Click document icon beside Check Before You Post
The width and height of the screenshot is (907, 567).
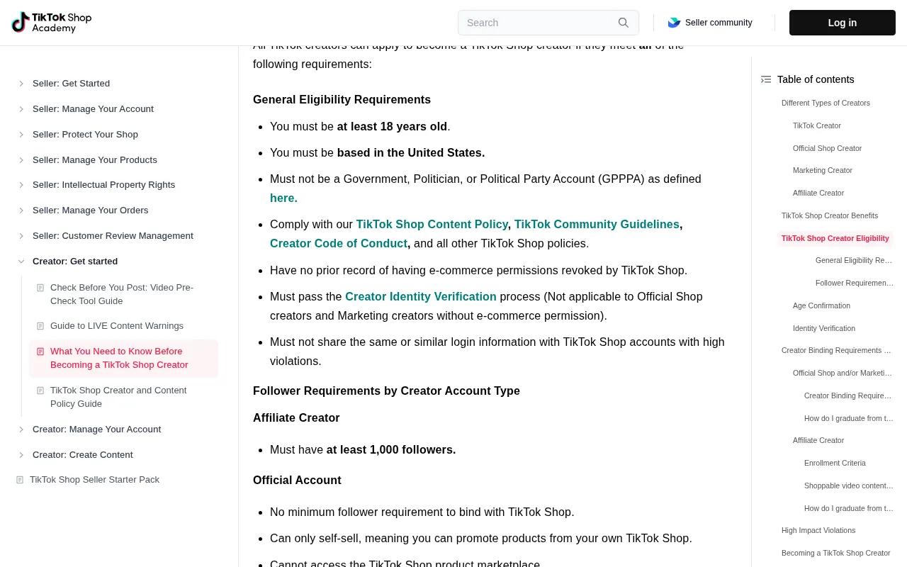(40, 288)
